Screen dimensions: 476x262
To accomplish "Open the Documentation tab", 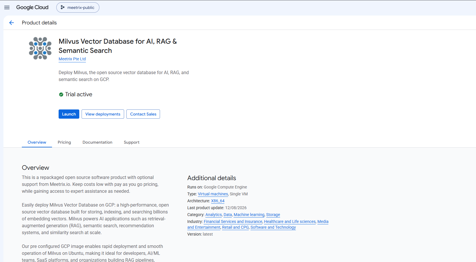I will [x=97, y=142].
